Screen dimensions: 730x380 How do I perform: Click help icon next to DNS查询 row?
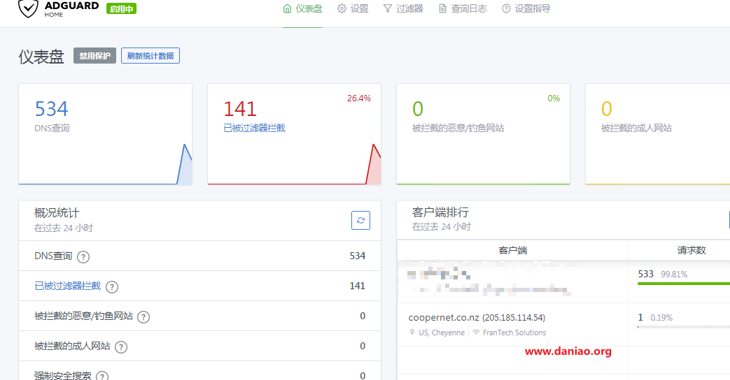click(x=83, y=257)
